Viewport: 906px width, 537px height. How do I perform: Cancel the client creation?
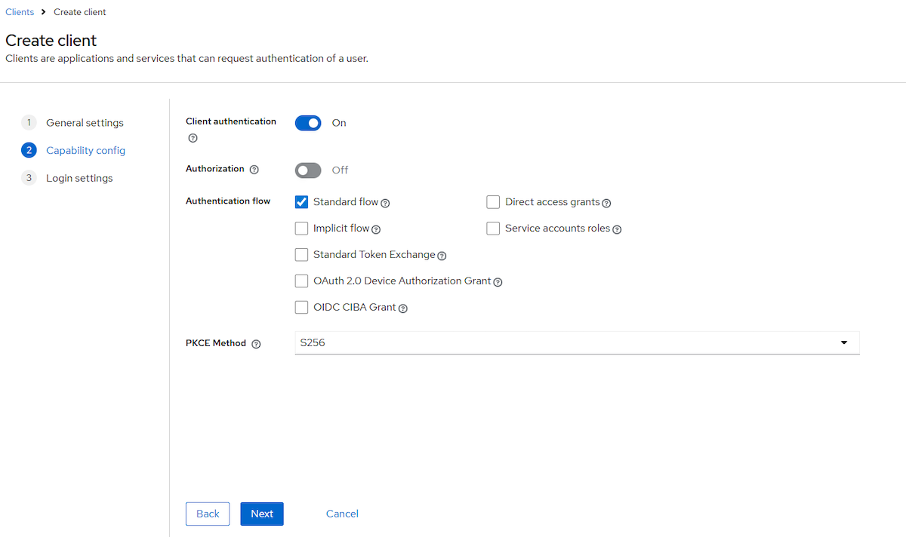(342, 514)
